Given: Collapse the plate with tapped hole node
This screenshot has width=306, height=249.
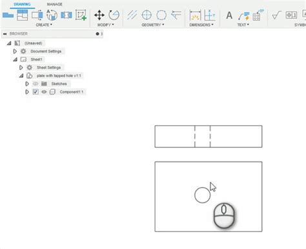Looking at the screenshot, I should pos(21,75).
